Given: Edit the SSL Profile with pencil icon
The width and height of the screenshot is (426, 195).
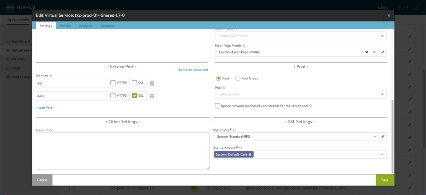Looking at the screenshot, I should coord(383,137).
